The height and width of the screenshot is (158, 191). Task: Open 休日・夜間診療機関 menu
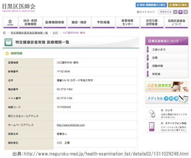(x=30, y=22)
